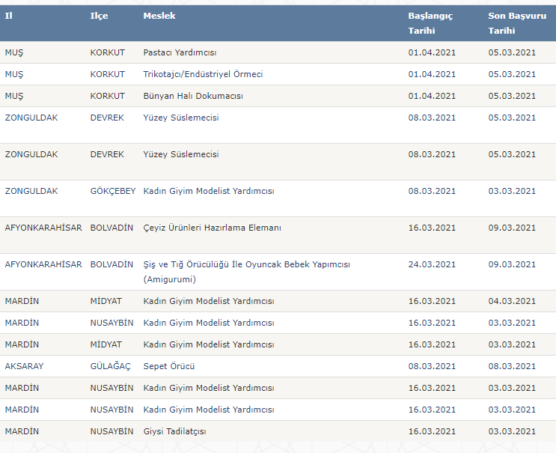The image size is (556, 453).
Task: Click AKSARAY province cell
Action: click(24, 366)
